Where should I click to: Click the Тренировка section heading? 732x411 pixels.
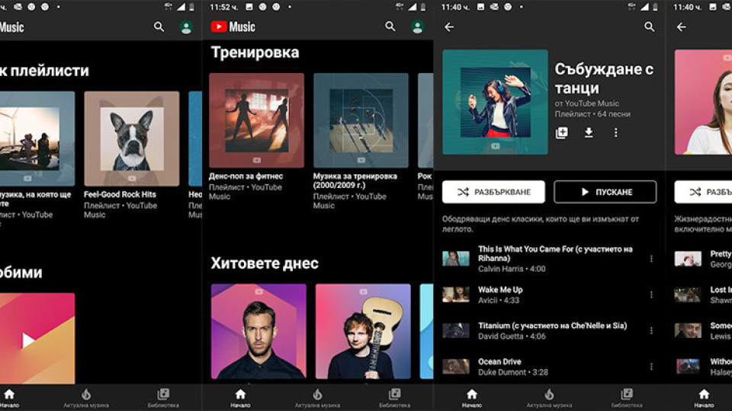[x=255, y=53]
